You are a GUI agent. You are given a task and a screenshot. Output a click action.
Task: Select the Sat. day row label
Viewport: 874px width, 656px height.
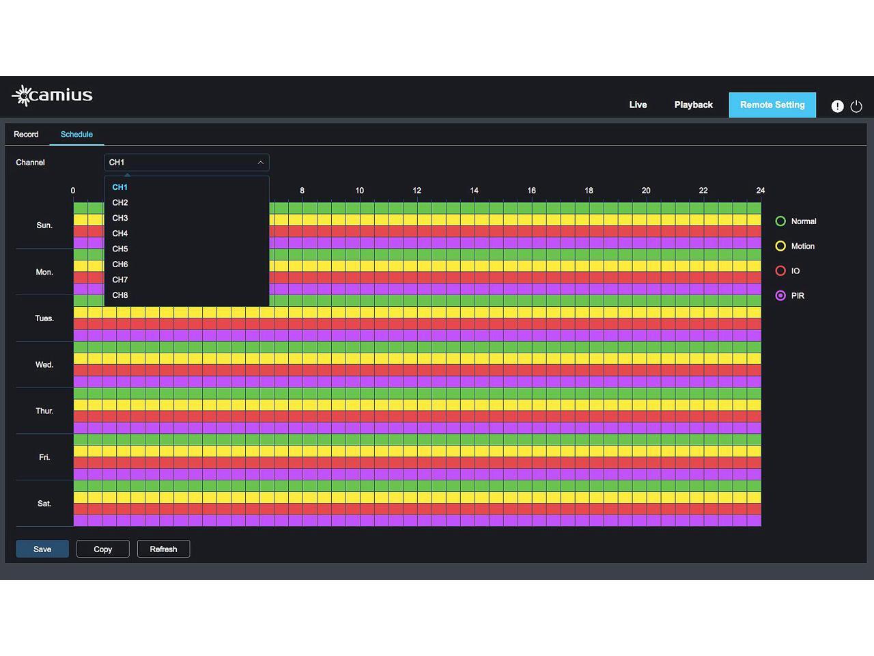click(44, 504)
